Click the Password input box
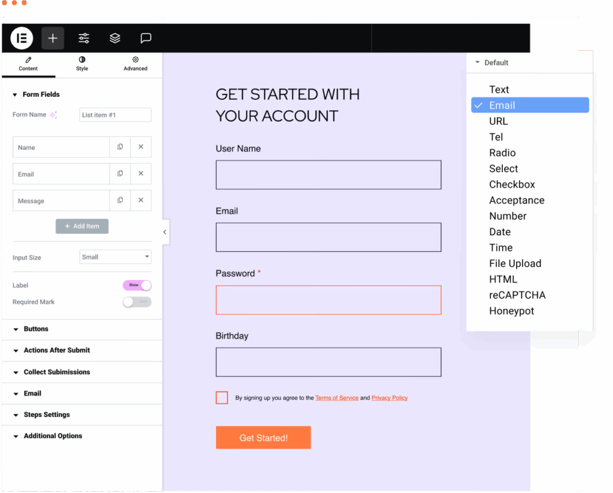613x493 pixels. coord(329,300)
